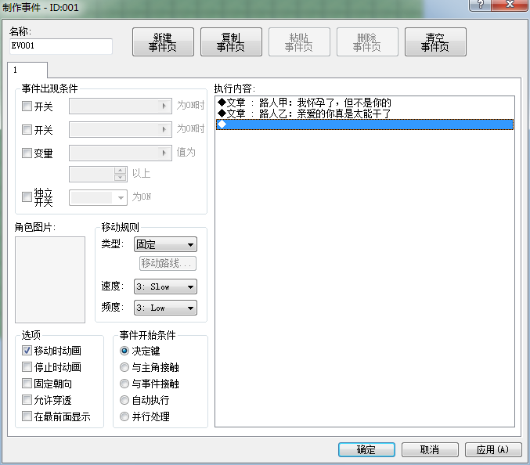Click the 应用(A) button
This screenshot has height=465, width=530.
(493, 450)
